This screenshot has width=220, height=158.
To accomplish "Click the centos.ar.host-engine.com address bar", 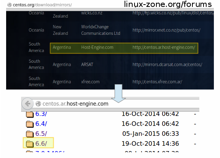I will click(116, 104).
